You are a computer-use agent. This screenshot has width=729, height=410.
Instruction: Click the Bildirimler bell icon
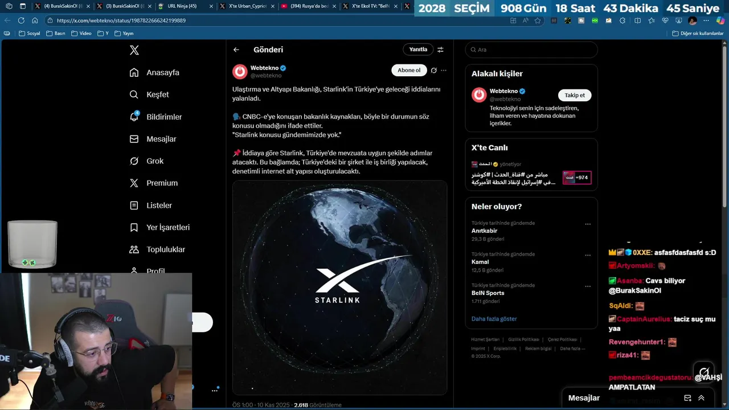(134, 117)
